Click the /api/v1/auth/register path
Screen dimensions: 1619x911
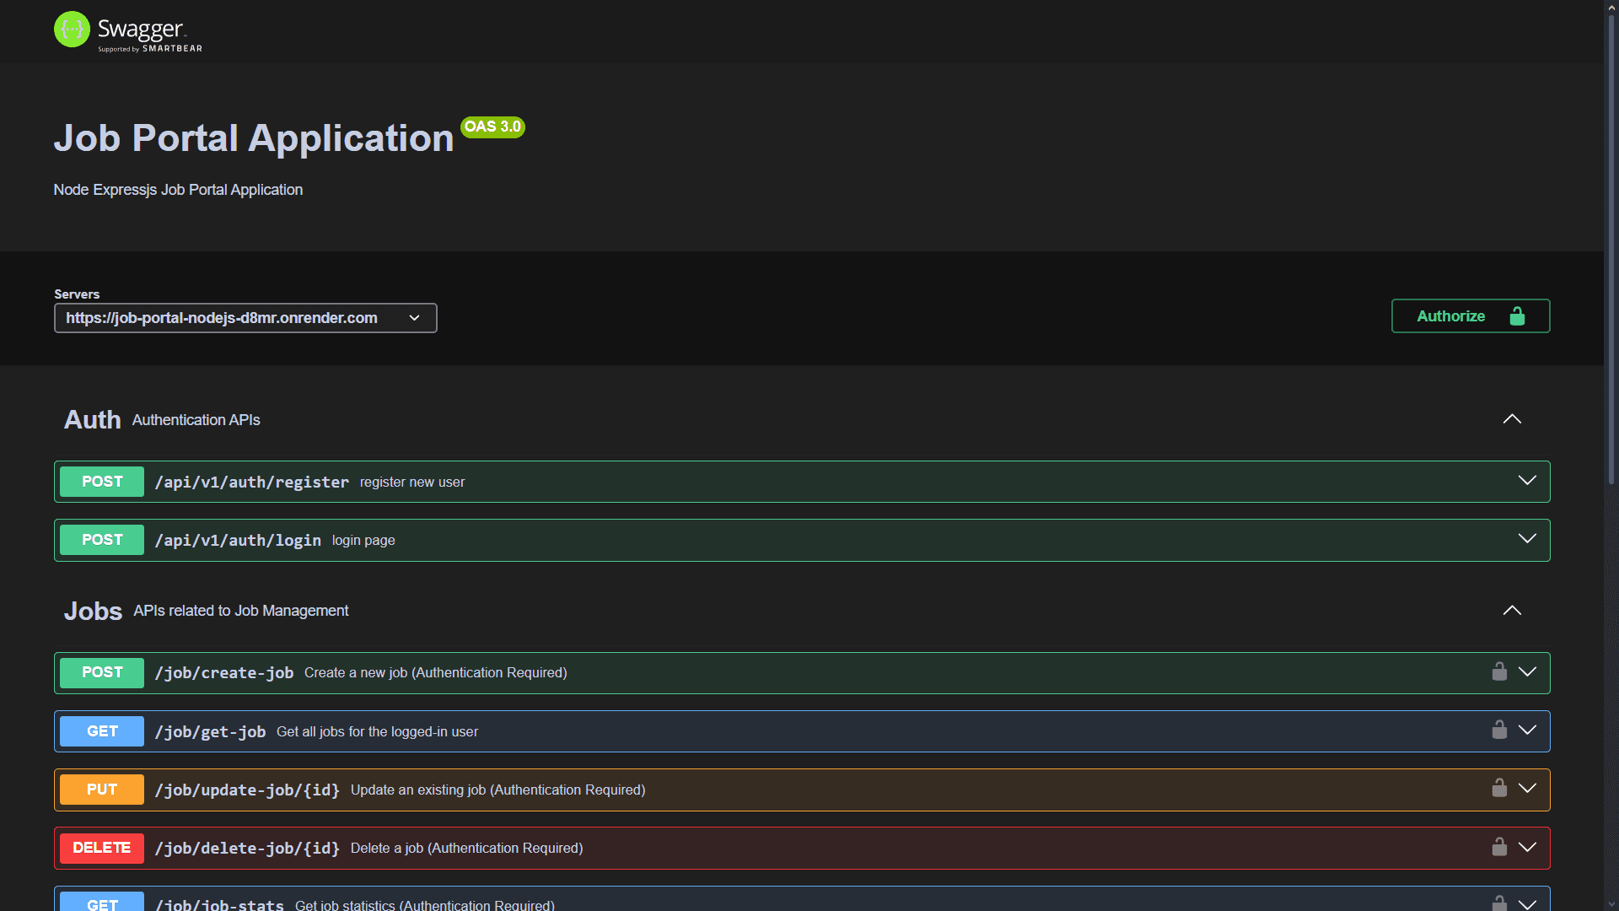click(251, 482)
